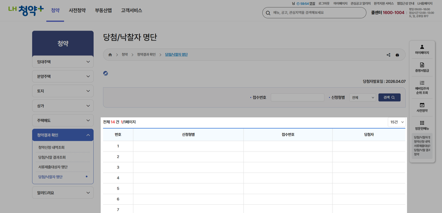
Task: Open 부동산맵 top navigation menu
Action: tap(104, 11)
